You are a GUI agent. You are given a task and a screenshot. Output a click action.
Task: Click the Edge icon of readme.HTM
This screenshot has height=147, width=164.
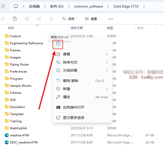pos(7,135)
